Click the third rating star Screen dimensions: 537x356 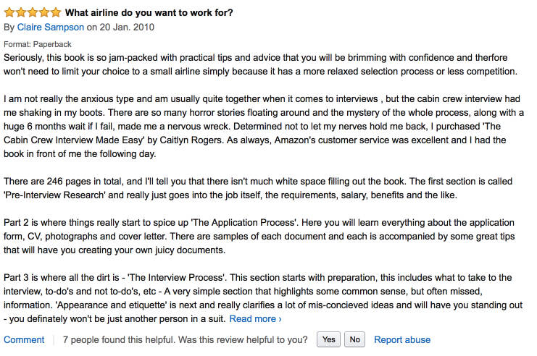point(33,12)
